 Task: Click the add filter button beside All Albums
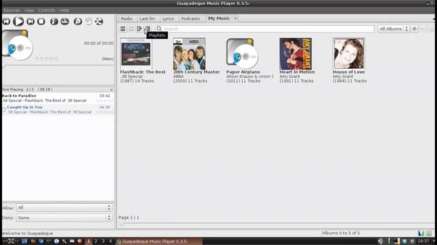[414, 29]
